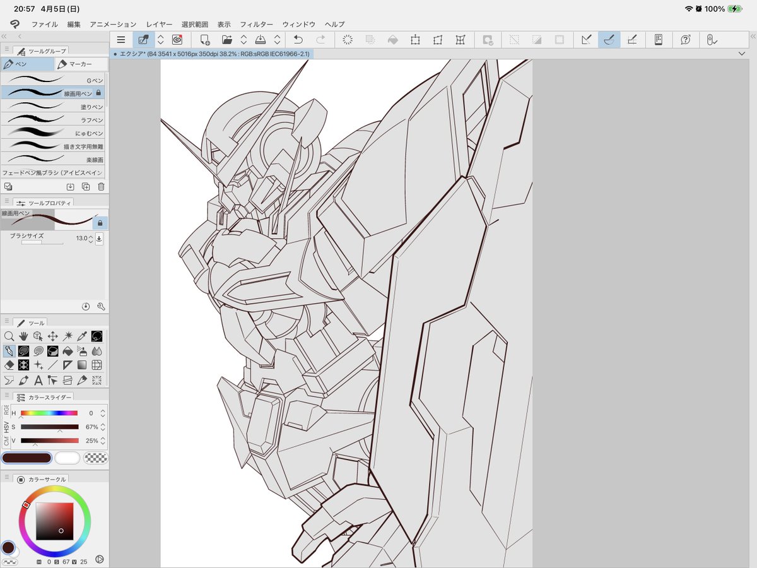
Task: Duplicate sub tool icon in tool group
Action: 86,187
